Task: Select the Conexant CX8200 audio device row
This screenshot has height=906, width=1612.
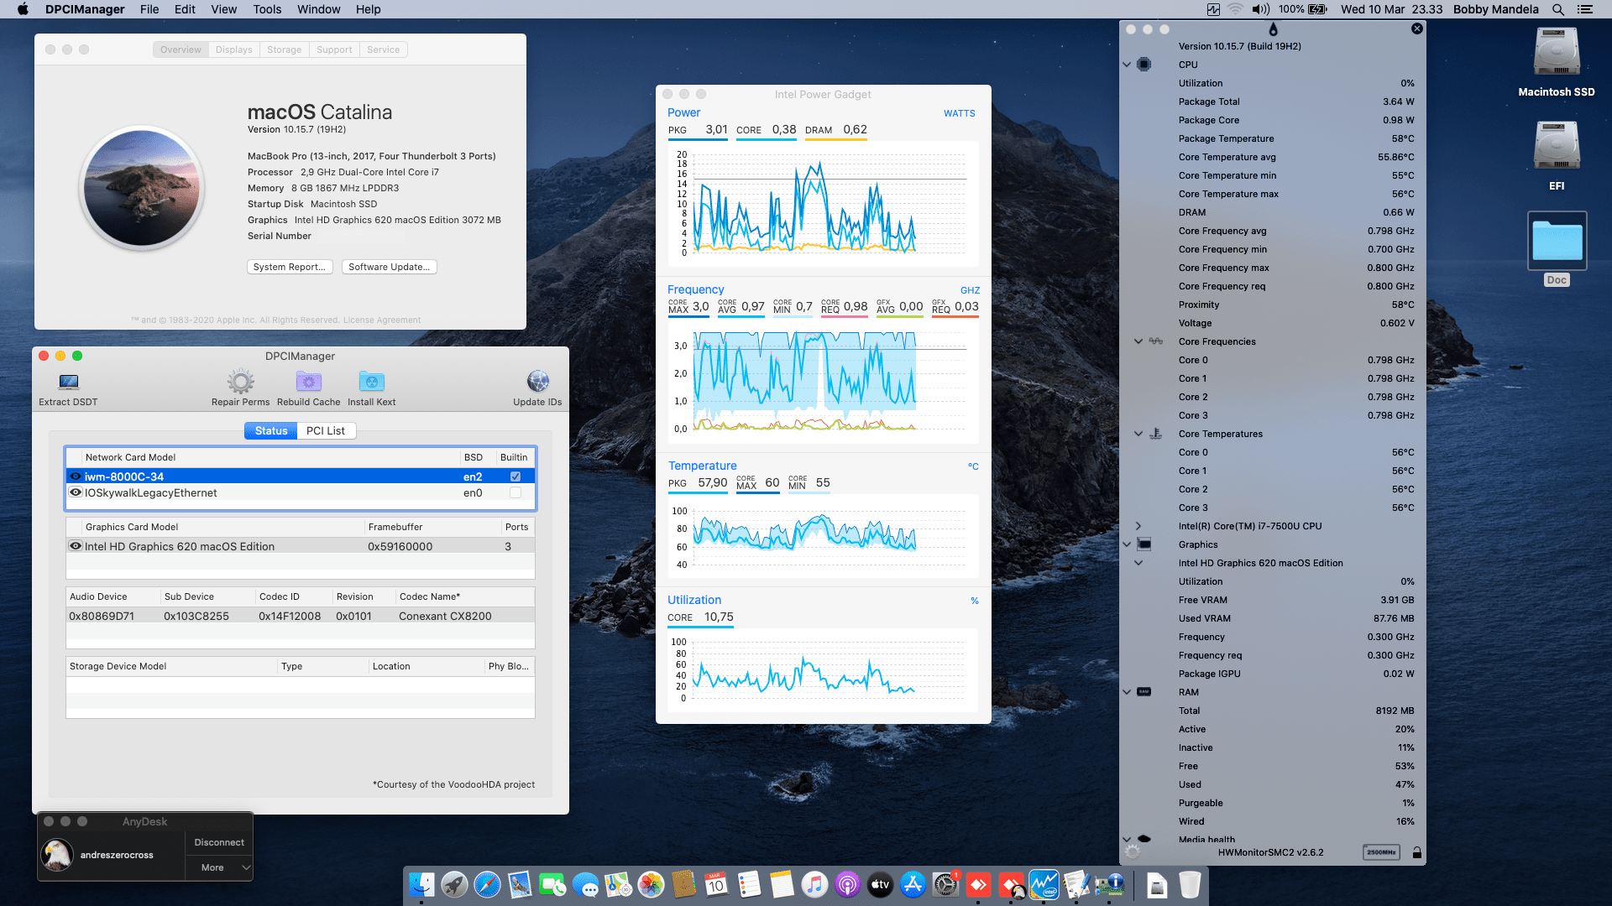Action: [301, 616]
